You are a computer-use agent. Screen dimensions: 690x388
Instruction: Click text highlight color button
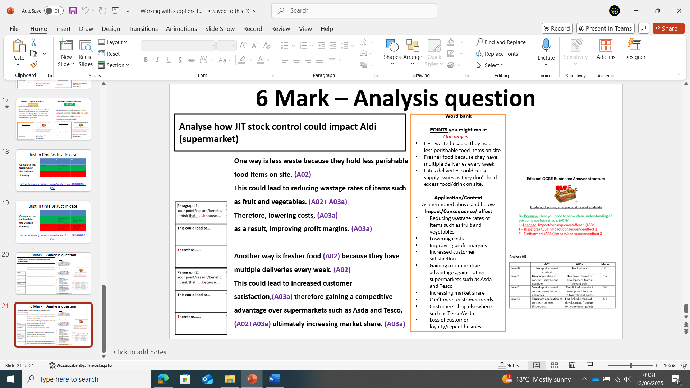[242, 60]
